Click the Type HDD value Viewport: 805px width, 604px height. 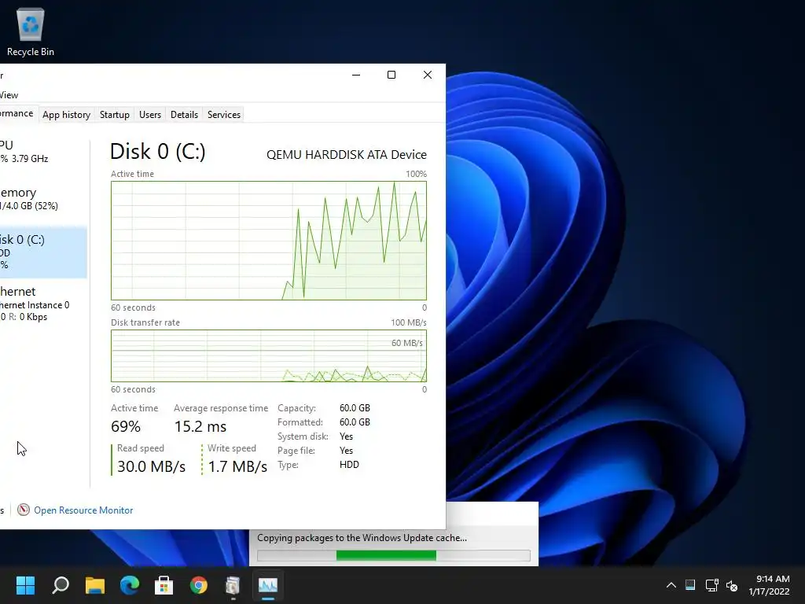pyautogui.click(x=349, y=464)
